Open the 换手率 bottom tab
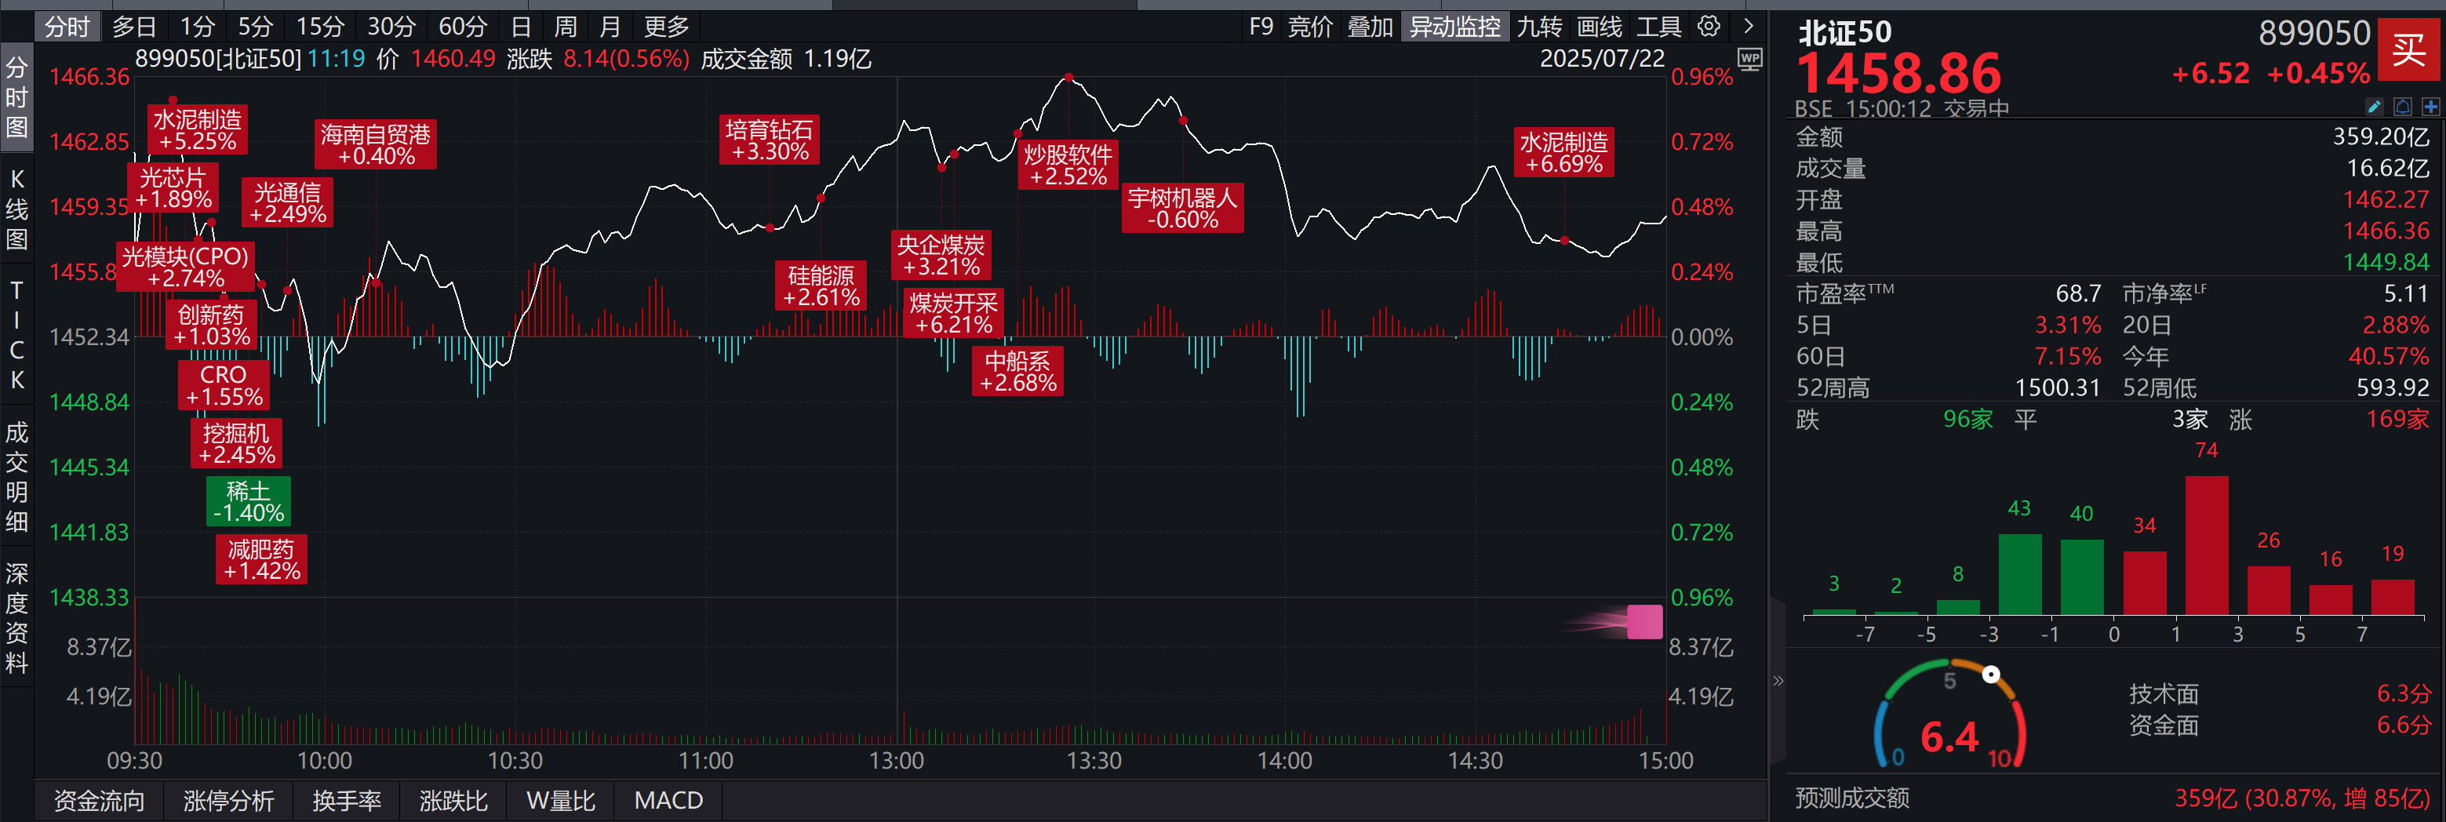 [347, 801]
